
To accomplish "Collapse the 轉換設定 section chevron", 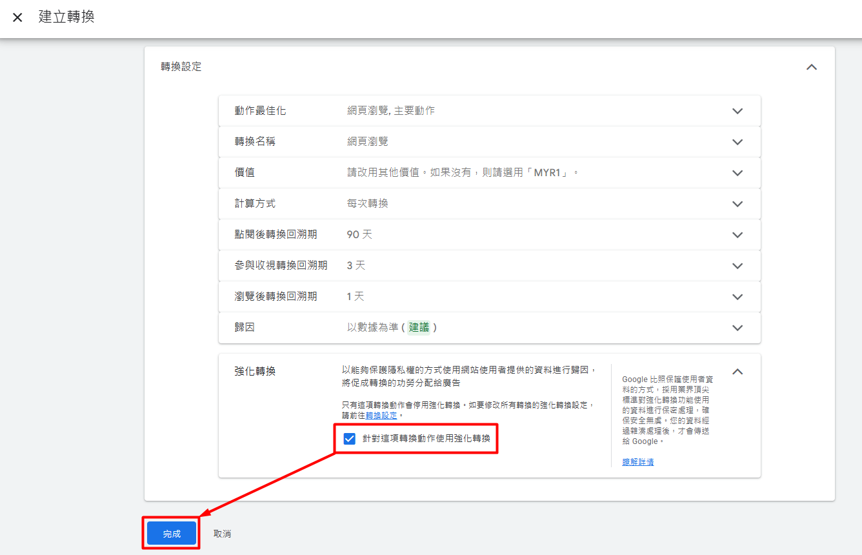I will [x=812, y=67].
